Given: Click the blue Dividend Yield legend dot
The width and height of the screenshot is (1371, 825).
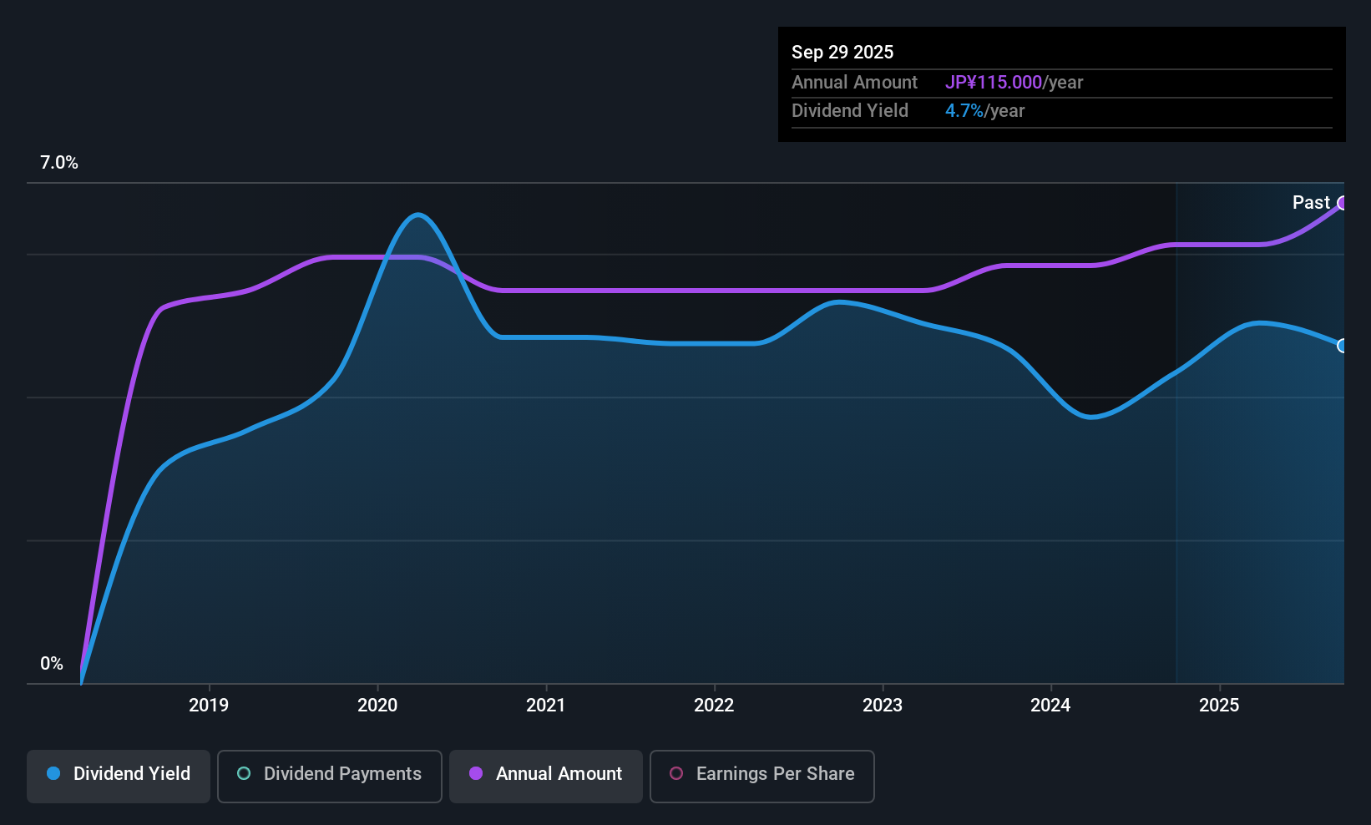Looking at the screenshot, I should (53, 773).
